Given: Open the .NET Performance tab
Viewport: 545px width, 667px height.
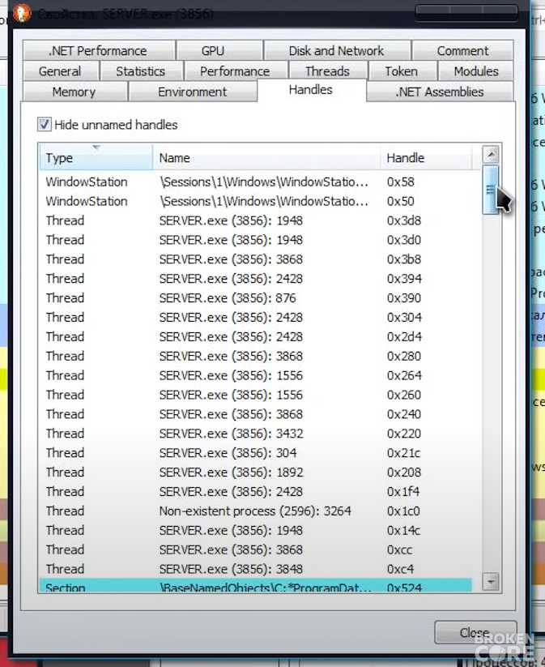Looking at the screenshot, I should pos(99,50).
